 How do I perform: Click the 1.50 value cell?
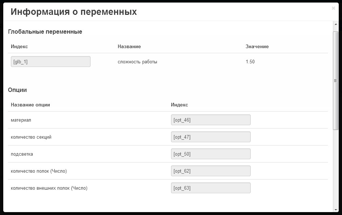(x=250, y=62)
